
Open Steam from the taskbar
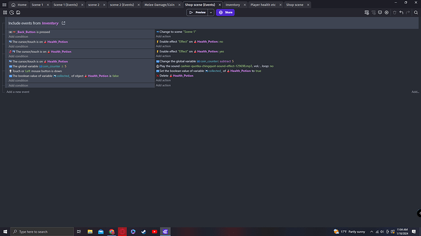[x=143, y=232]
